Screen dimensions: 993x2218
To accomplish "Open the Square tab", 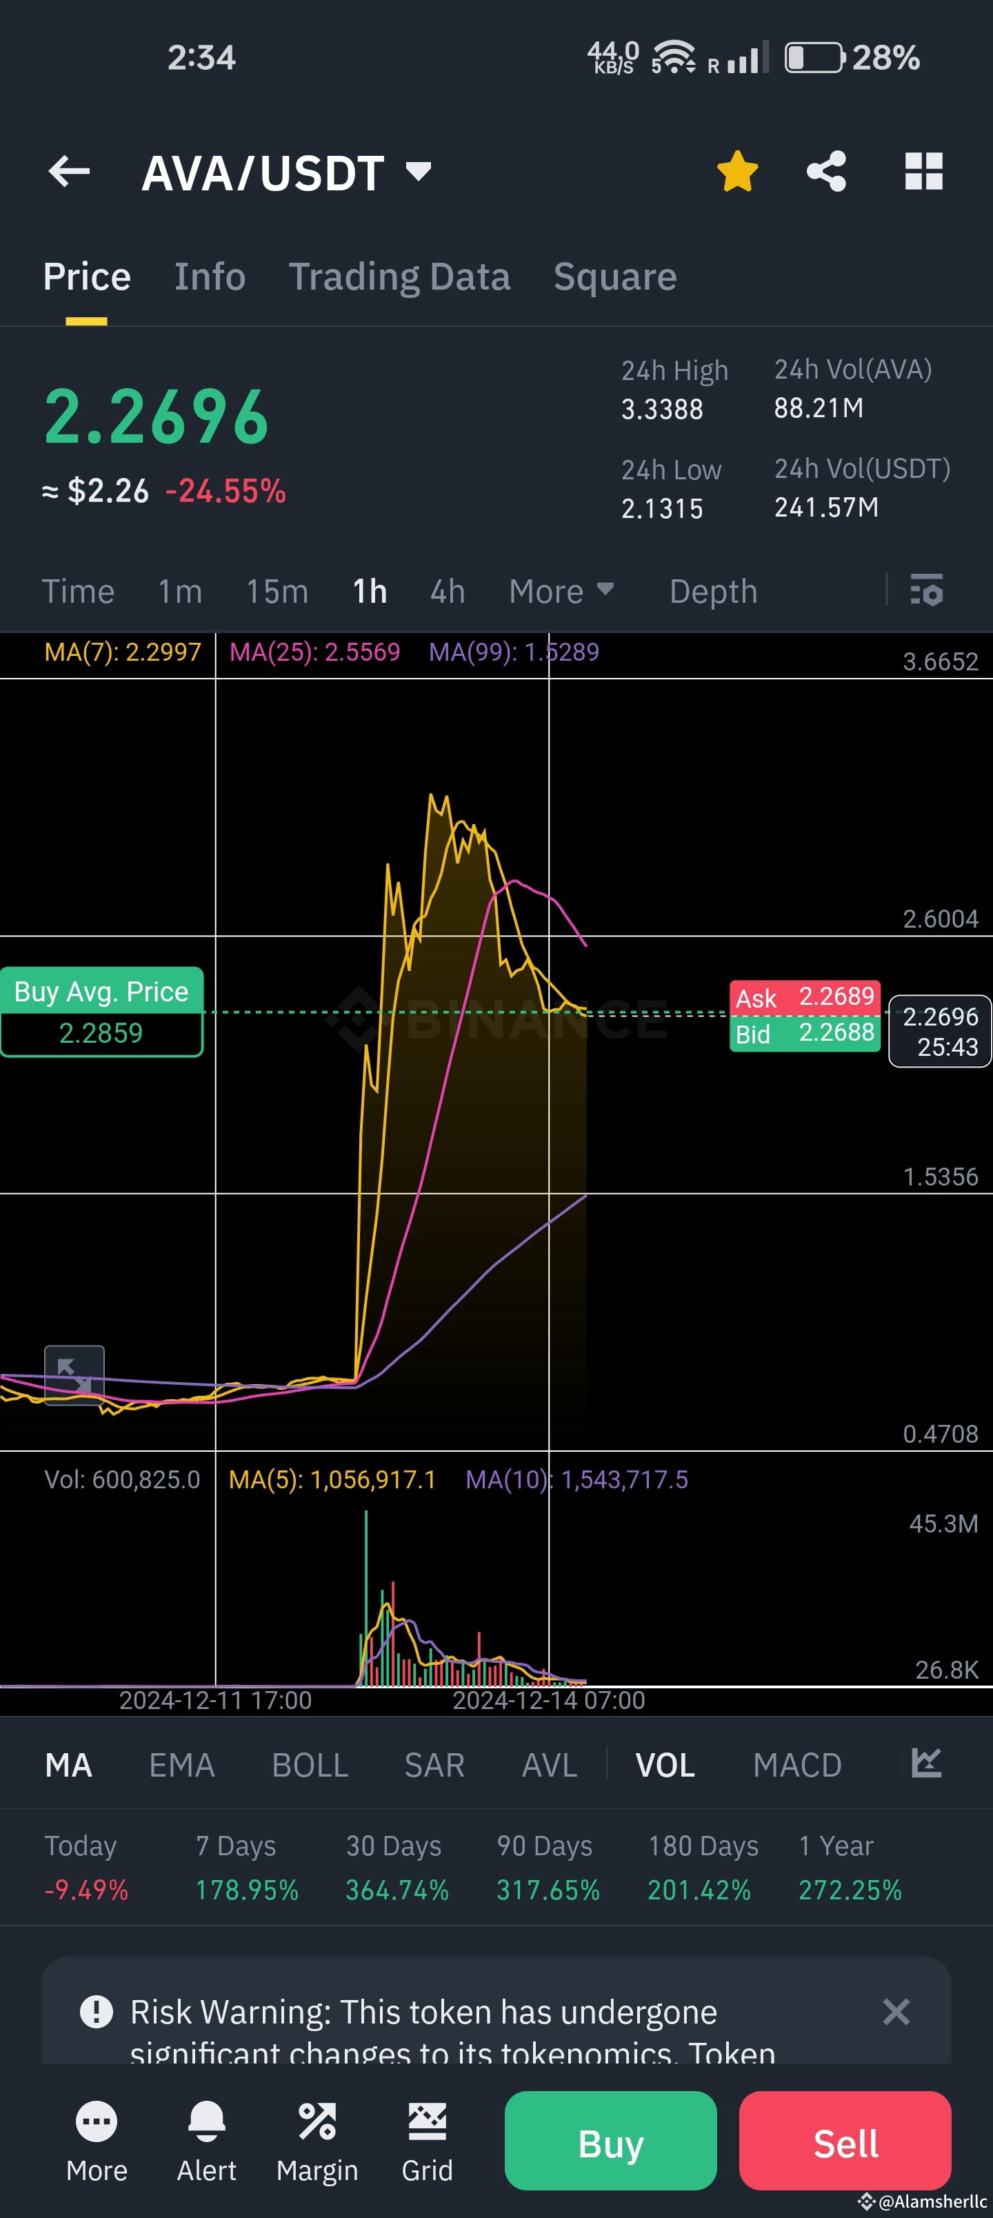I will click(x=615, y=277).
